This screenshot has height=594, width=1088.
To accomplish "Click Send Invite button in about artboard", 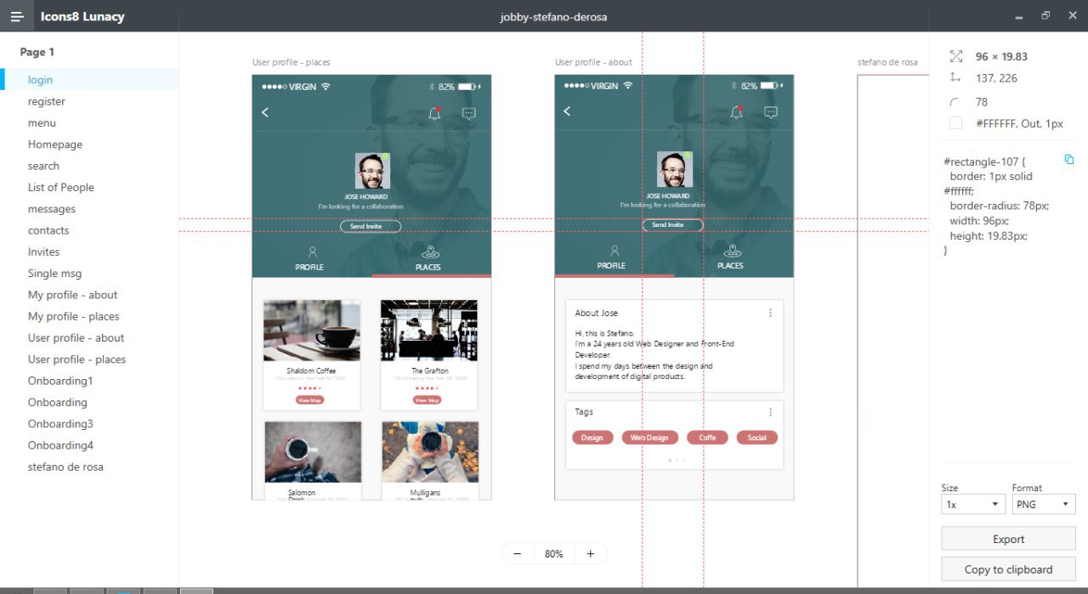I will pos(672,225).
